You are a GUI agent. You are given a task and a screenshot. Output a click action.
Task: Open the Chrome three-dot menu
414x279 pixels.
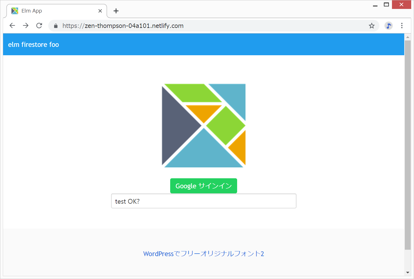402,26
